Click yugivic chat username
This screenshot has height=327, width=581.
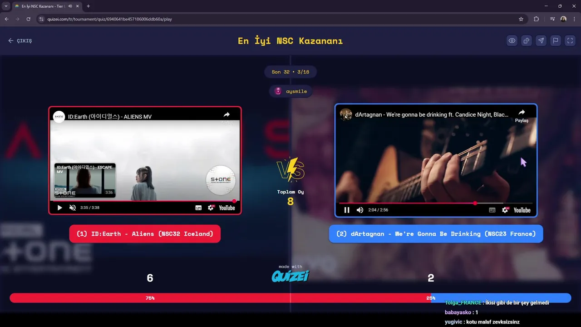(453, 322)
